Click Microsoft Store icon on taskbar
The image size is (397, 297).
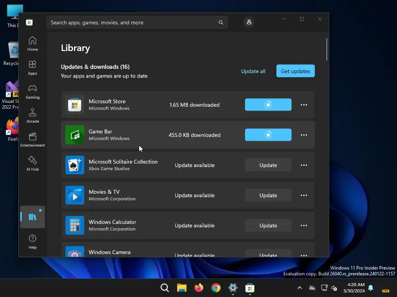pos(250,288)
